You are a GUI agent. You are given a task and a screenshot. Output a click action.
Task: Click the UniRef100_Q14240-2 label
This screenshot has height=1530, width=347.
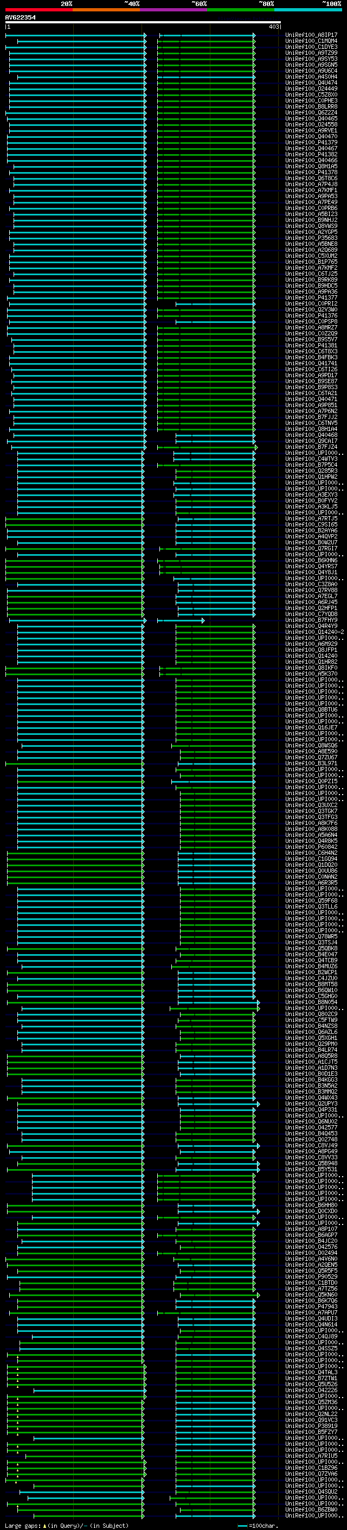[x=314, y=632]
